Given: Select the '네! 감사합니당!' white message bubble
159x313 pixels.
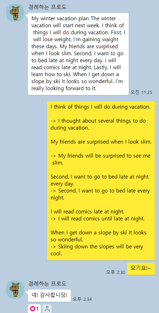Looking at the screenshot, I should (x=49, y=296).
